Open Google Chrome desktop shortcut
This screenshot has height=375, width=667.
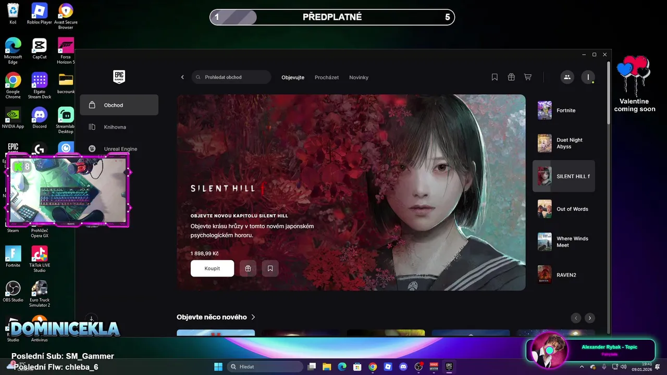(13, 86)
